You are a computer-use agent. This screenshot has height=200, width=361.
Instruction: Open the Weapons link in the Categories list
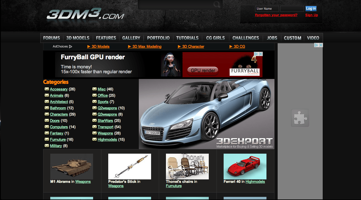click(x=105, y=133)
